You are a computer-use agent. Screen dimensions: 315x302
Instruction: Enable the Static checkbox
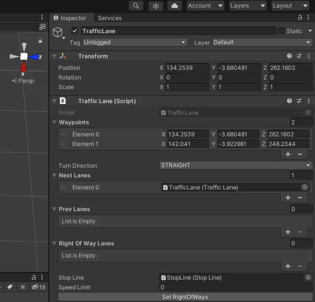[x=281, y=31]
